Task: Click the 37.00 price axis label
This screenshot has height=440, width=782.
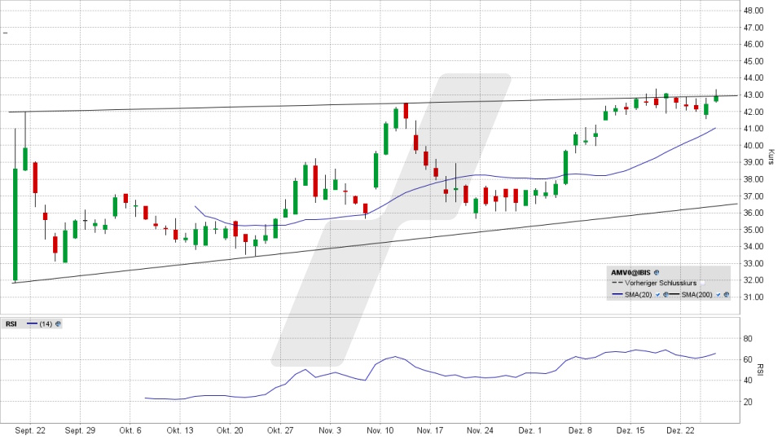Action: coord(753,196)
